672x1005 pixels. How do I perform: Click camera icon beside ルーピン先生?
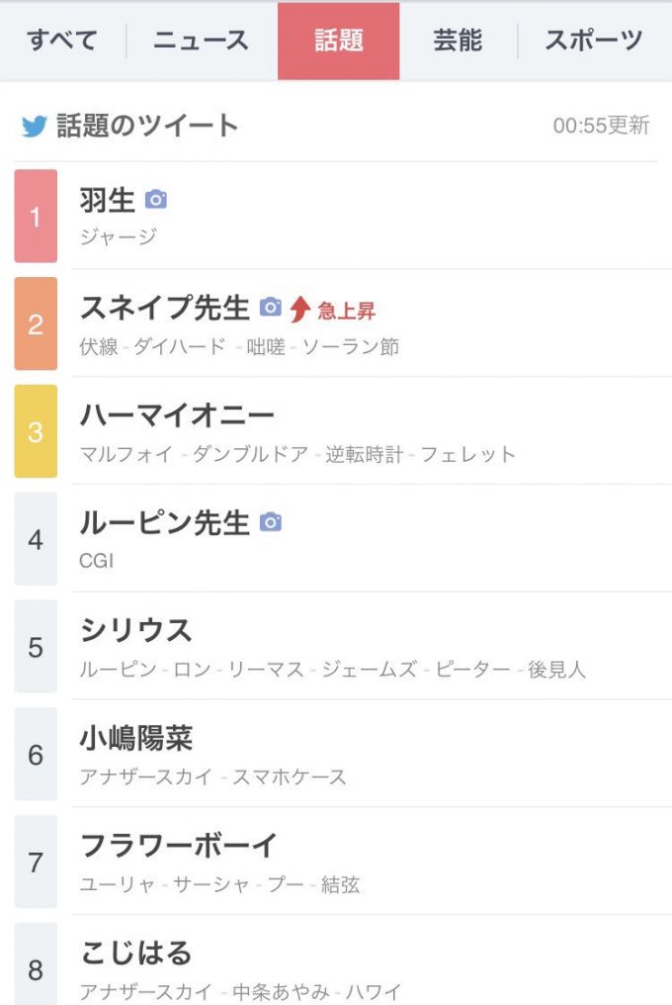(x=271, y=522)
